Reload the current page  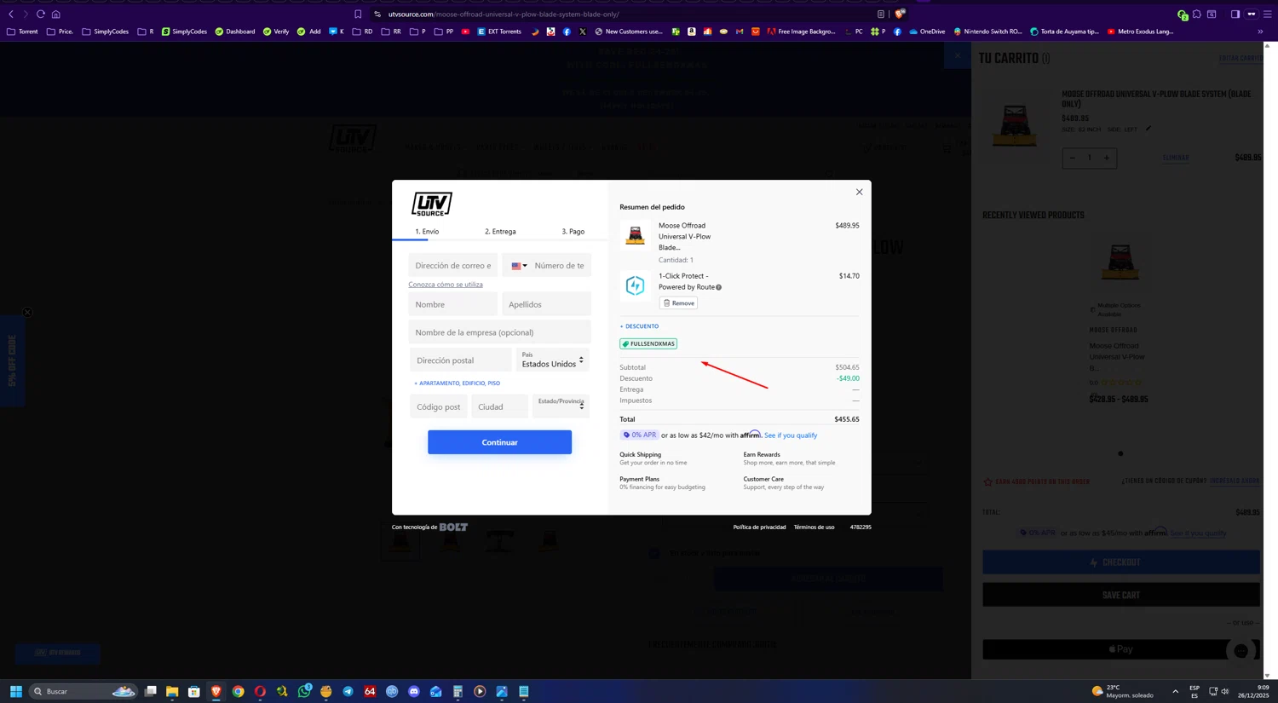(40, 14)
